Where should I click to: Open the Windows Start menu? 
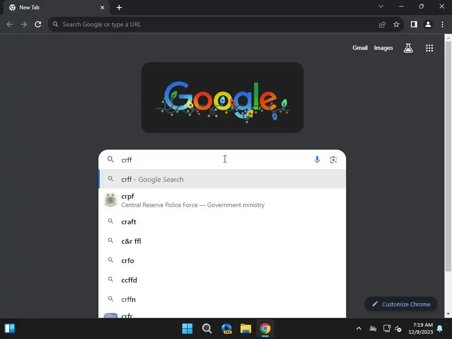(187, 328)
